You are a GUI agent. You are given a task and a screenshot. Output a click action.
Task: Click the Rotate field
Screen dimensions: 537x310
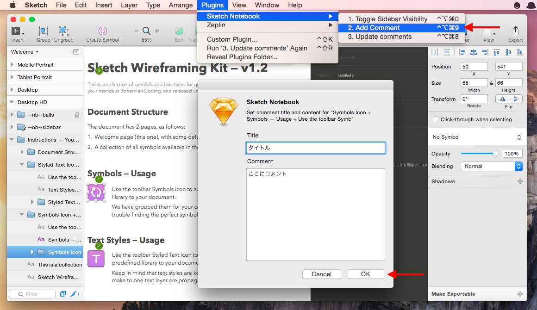click(474, 99)
